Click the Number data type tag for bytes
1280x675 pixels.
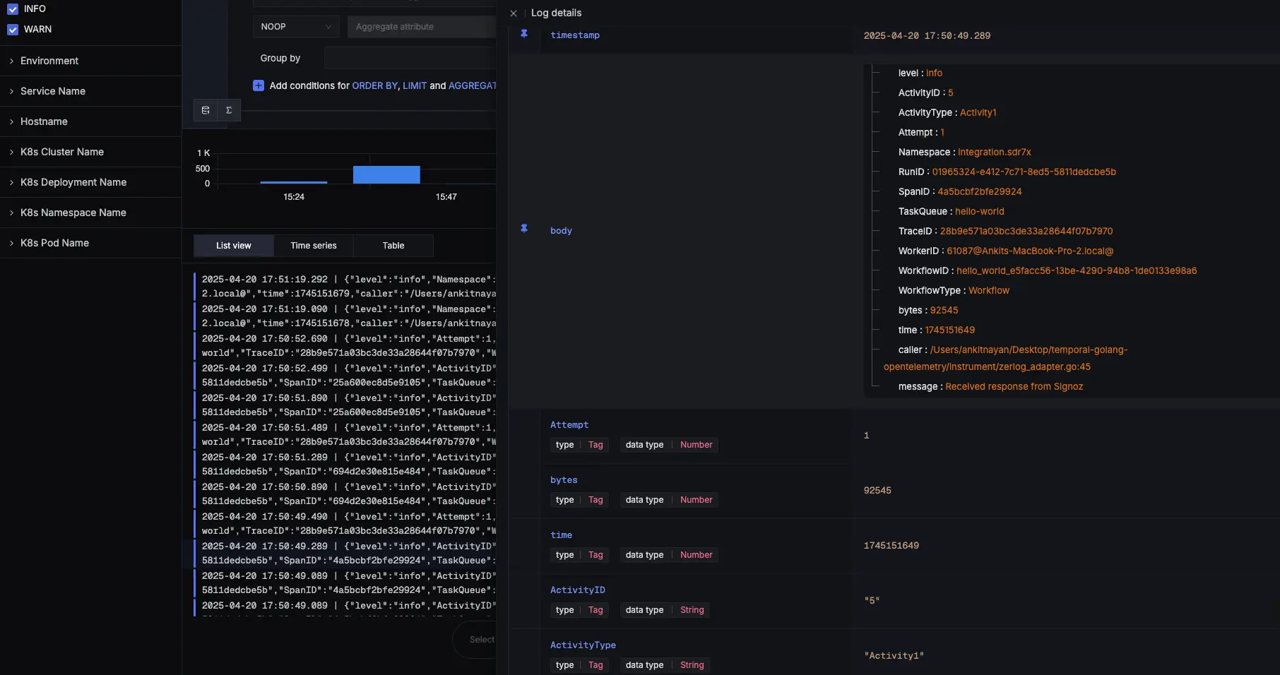tap(696, 500)
